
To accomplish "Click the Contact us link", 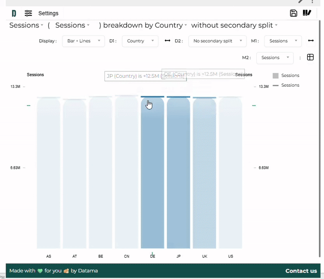I will coord(301,271).
